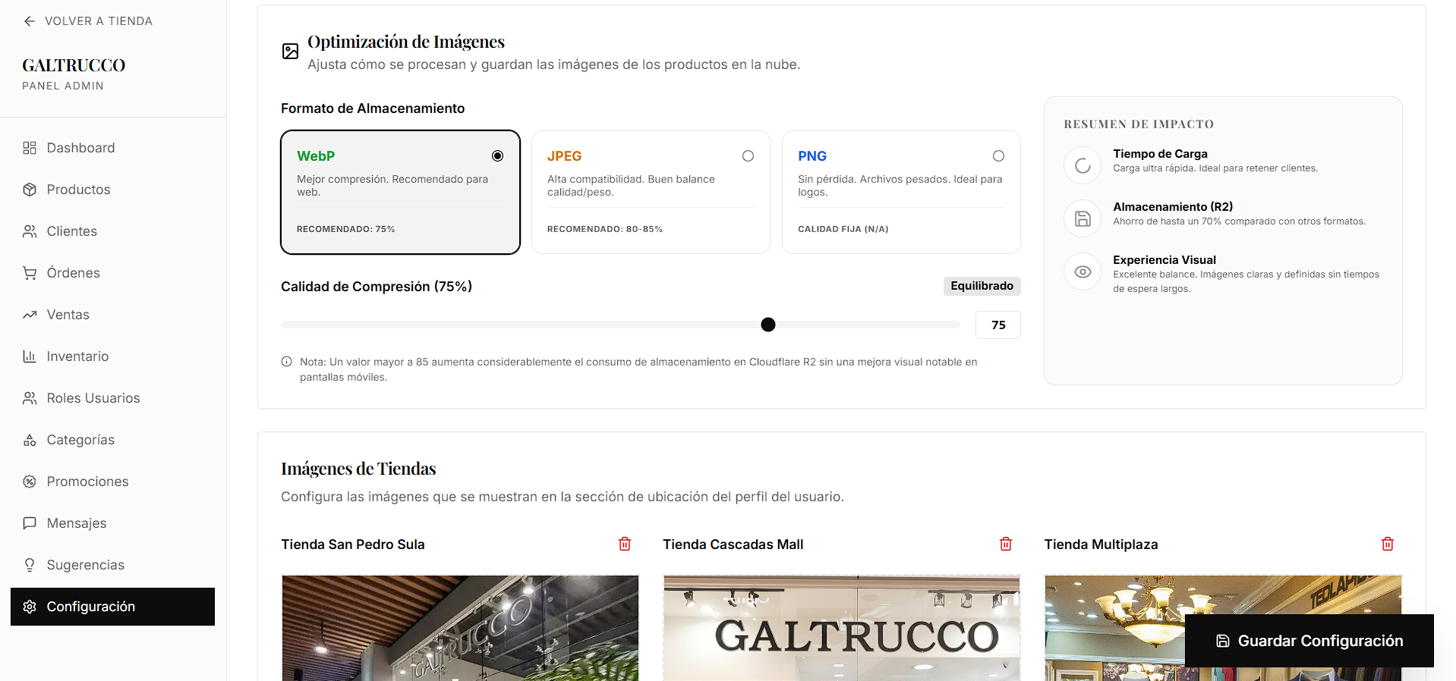Click the back arrow icon beside Volver a Tienda
Screen dimensions: 1456x681
click(30, 21)
